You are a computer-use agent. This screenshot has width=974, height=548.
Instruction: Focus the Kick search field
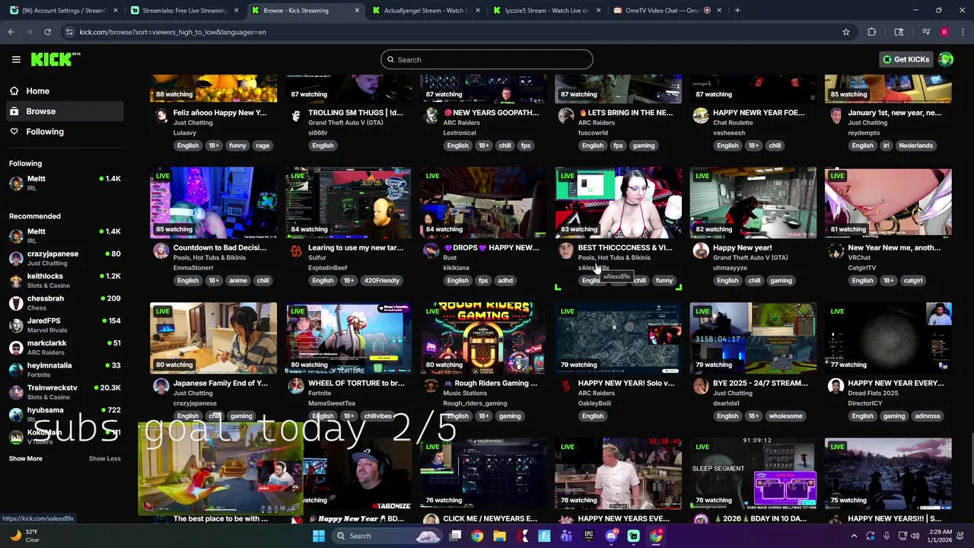pos(487,59)
